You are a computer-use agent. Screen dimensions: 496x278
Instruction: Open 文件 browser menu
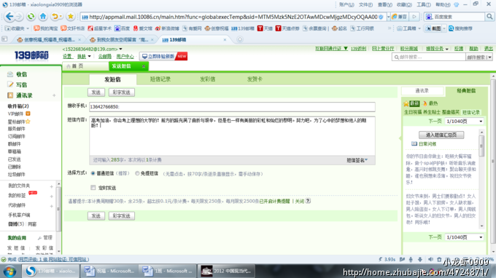(x=365, y=5)
